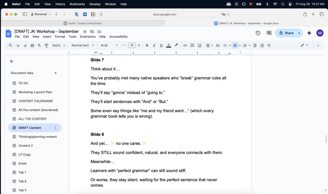Open the Google Docs home icon
328x194 pixels.
click(8, 34)
